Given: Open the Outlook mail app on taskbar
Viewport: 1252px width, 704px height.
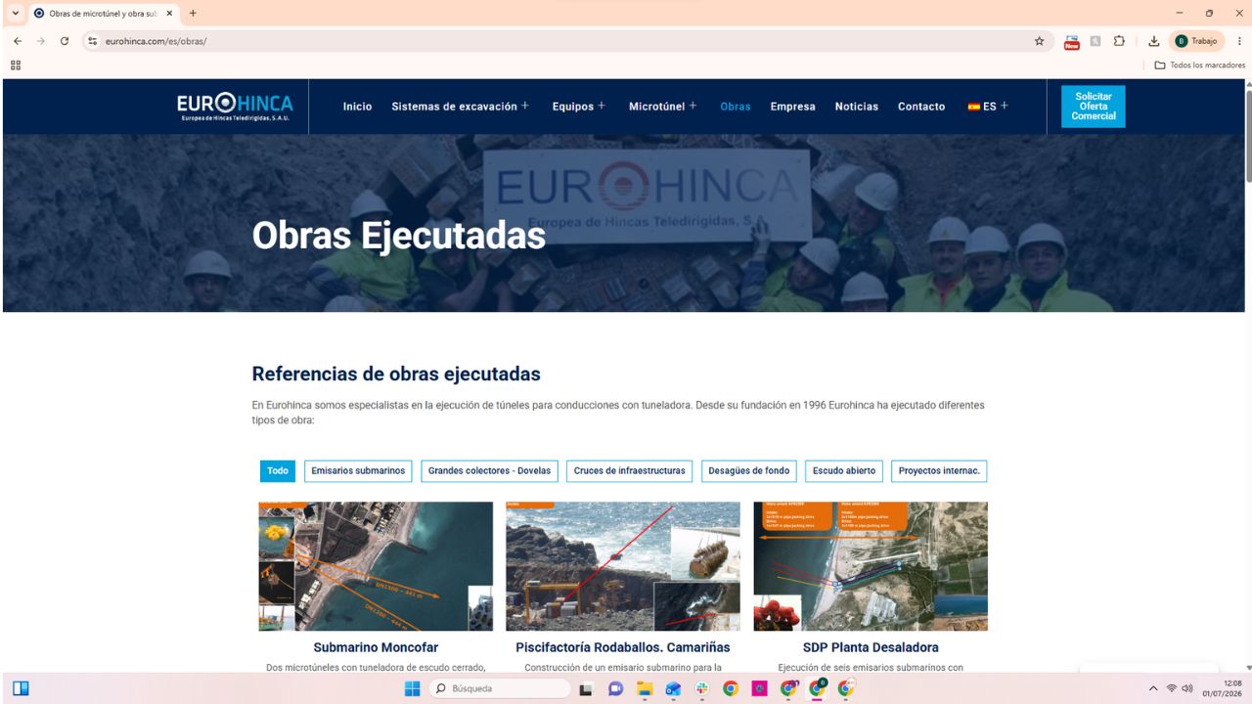Looking at the screenshot, I should click(673, 688).
